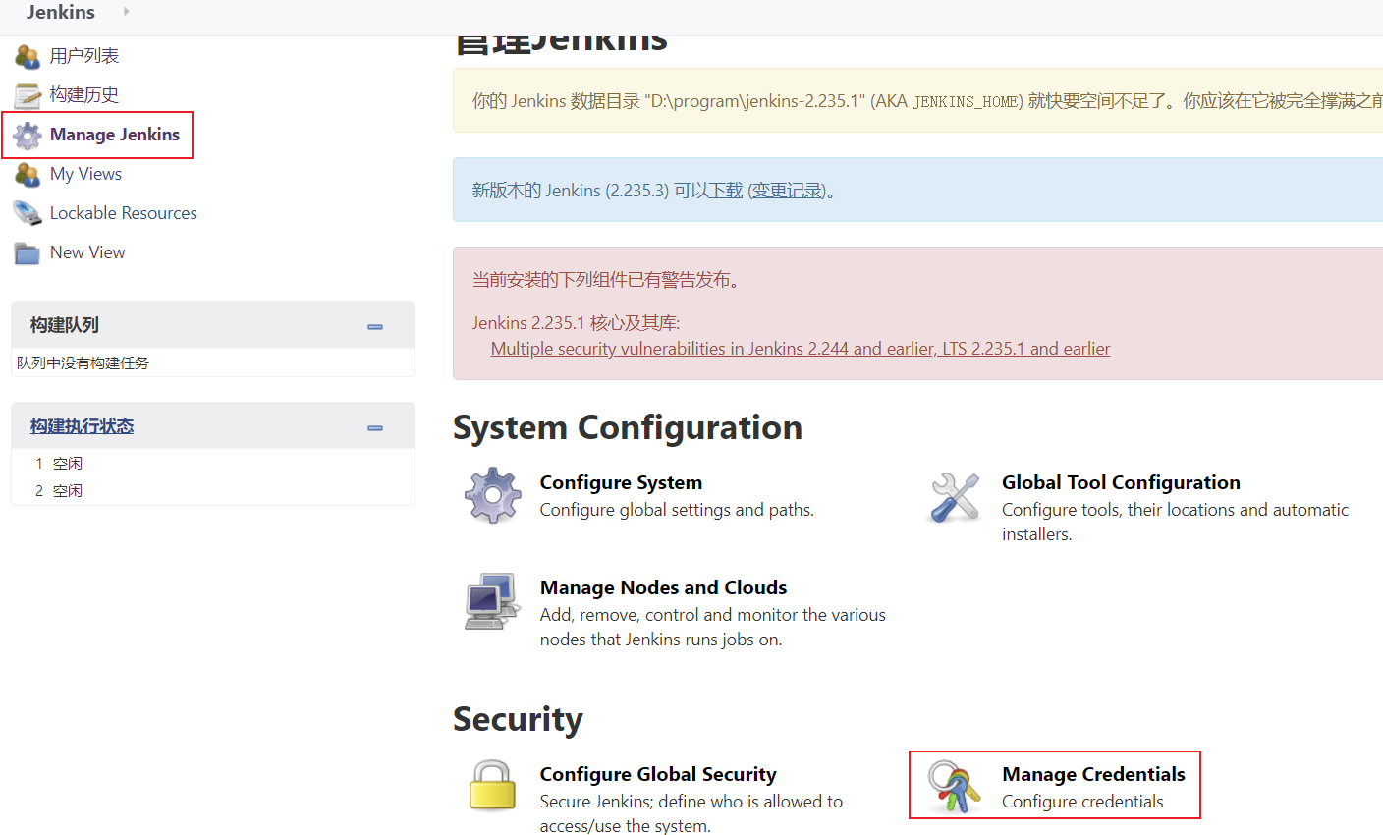
Task: Open the 构建执行状态 heading link
Action: (82, 426)
